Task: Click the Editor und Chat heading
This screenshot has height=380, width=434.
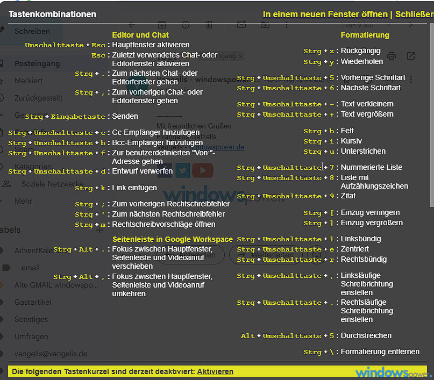Action: [x=140, y=35]
